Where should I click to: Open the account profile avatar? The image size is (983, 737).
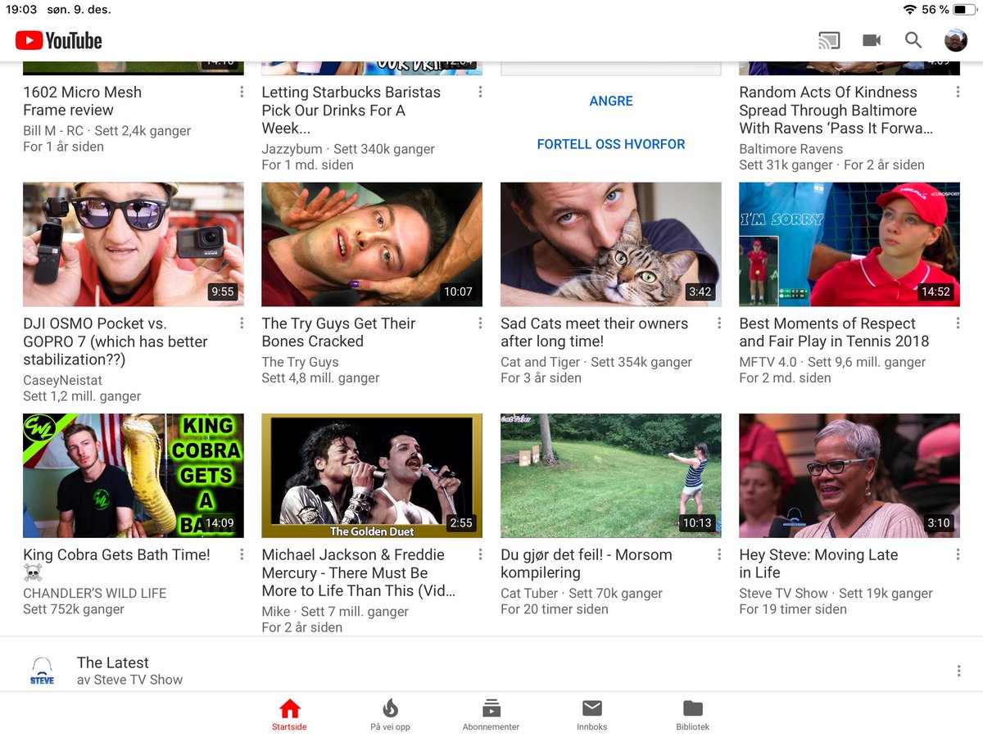click(x=956, y=40)
